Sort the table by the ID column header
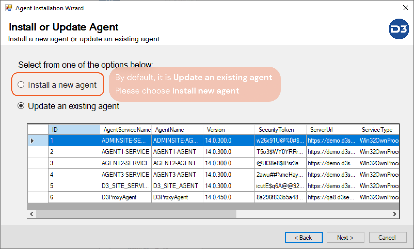Viewport: 414px width, 249px height. (x=74, y=130)
